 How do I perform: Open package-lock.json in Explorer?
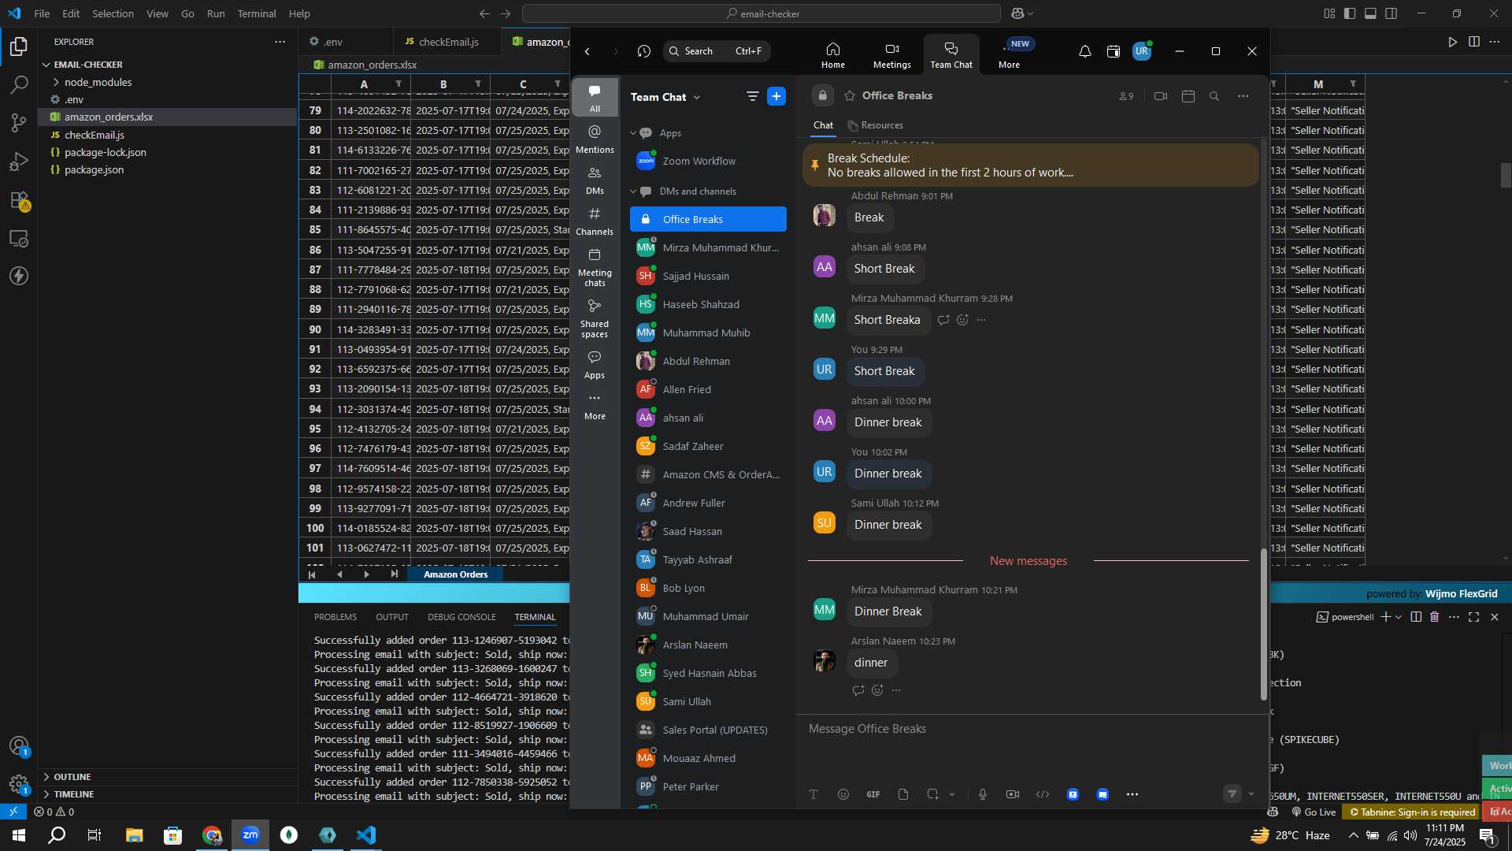[105, 152]
